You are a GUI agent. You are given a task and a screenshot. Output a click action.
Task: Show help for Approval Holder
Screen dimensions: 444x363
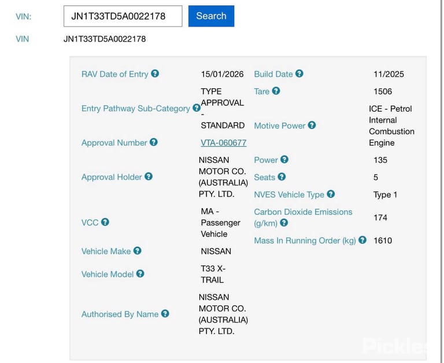click(149, 176)
